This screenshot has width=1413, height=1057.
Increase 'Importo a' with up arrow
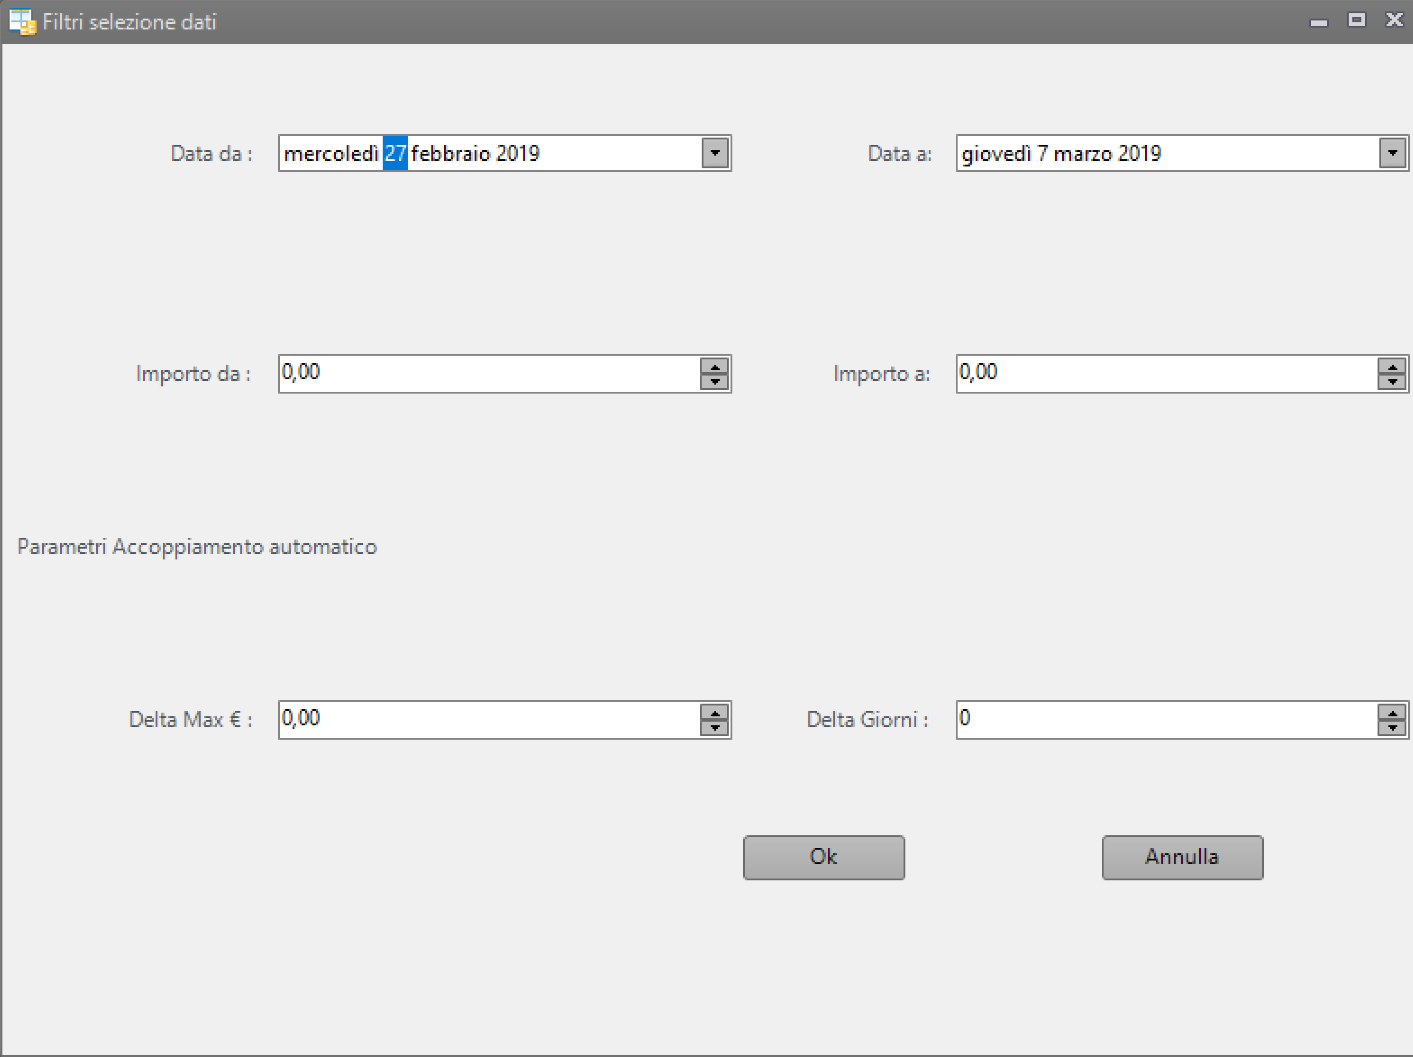coord(1392,367)
